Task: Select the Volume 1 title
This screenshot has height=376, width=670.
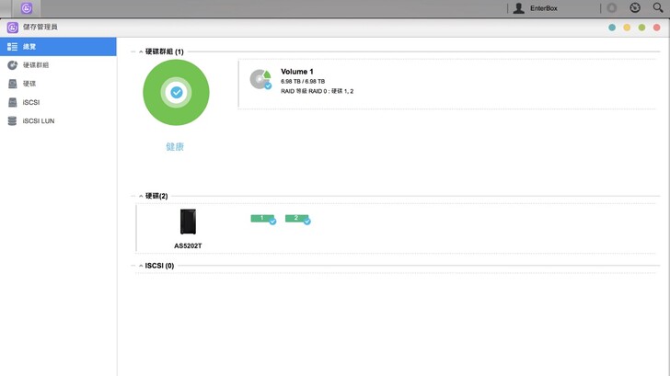Action: coord(297,72)
